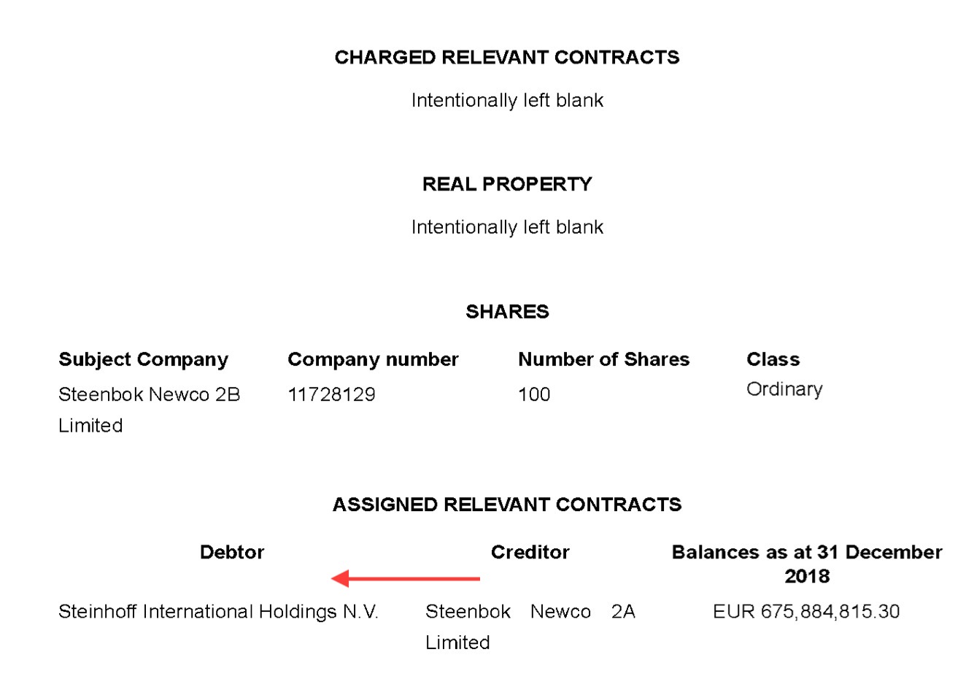974x679 pixels.
Task: Click the Company number column header
Action: tap(373, 359)
